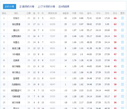Click the pin icon in 前进之鹰 row
This screenshot has height=109, width=127.
[122, 48]
